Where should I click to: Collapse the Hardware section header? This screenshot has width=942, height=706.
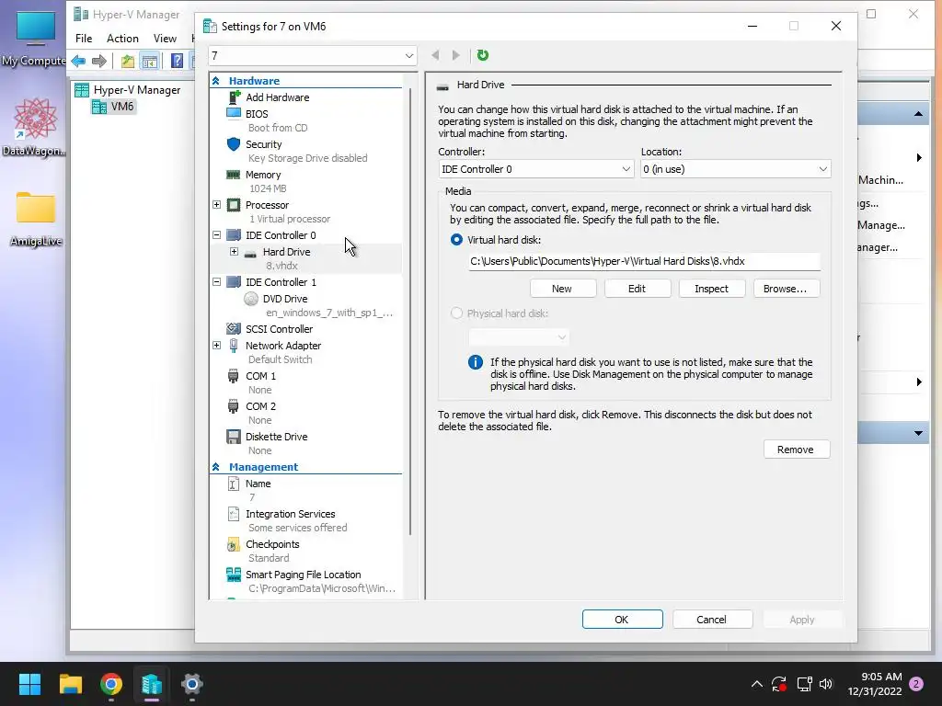[215, 81]
